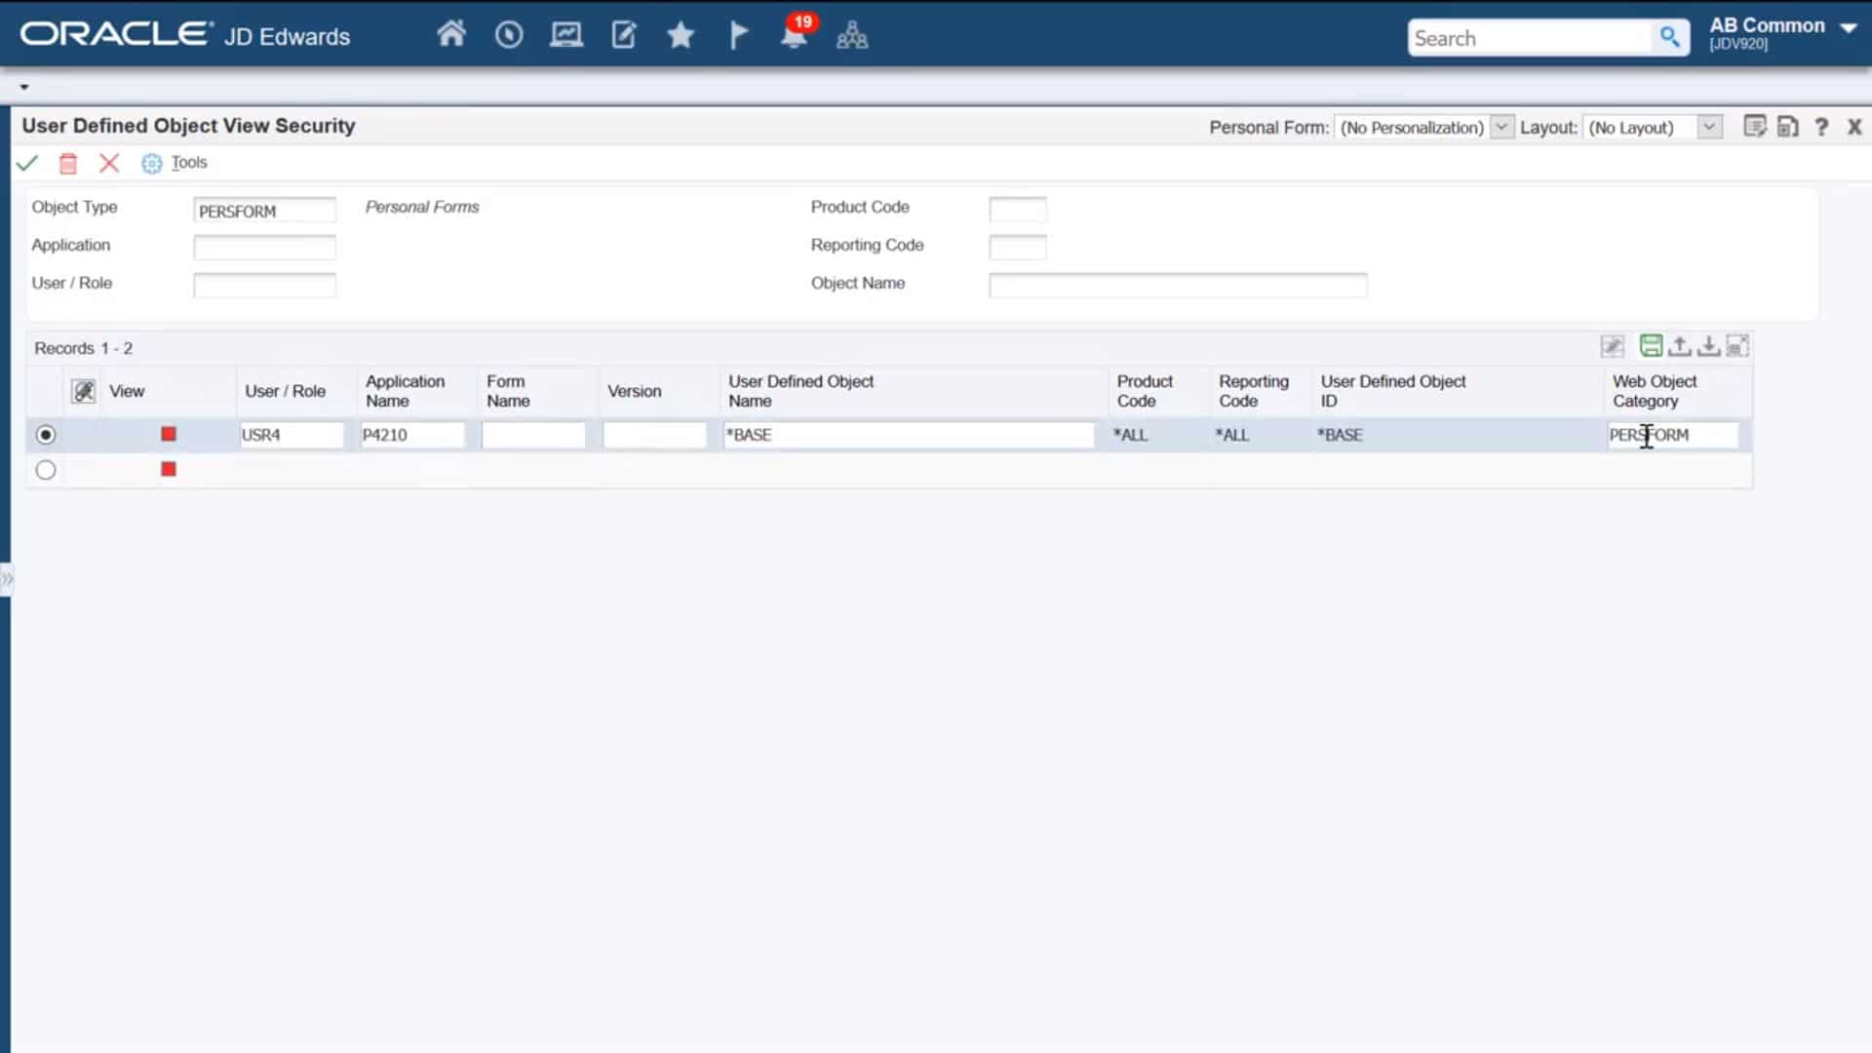The width and height of the screenshot is (1872, 1053).
Task: Click the grid import upload icon
Action: (1680, 345)
